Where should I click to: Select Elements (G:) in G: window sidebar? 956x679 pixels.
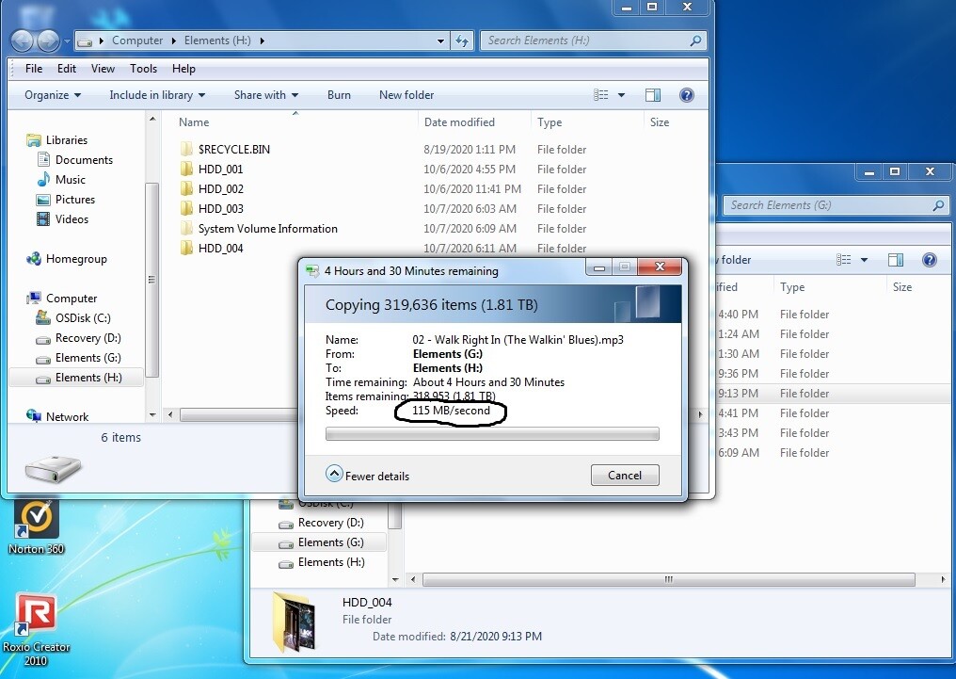point(319,542)
